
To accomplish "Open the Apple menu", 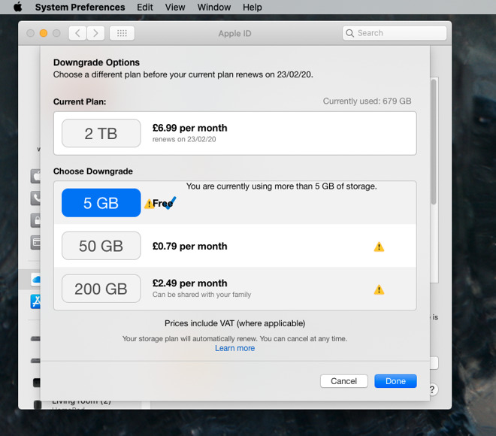I will pyautogui.click(x=17, y=8).
